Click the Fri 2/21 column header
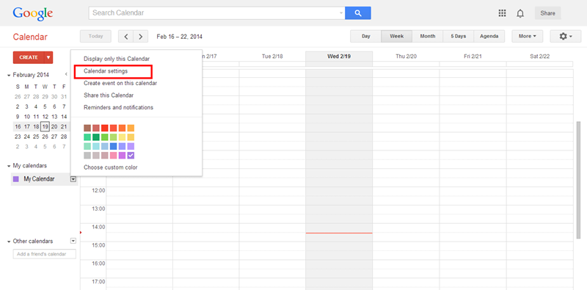 pos(473,57)
